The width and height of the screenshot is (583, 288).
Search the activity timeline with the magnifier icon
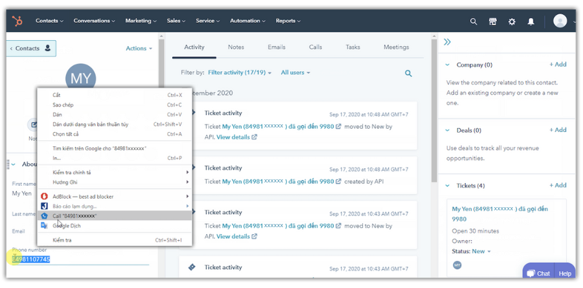point(409,74)
